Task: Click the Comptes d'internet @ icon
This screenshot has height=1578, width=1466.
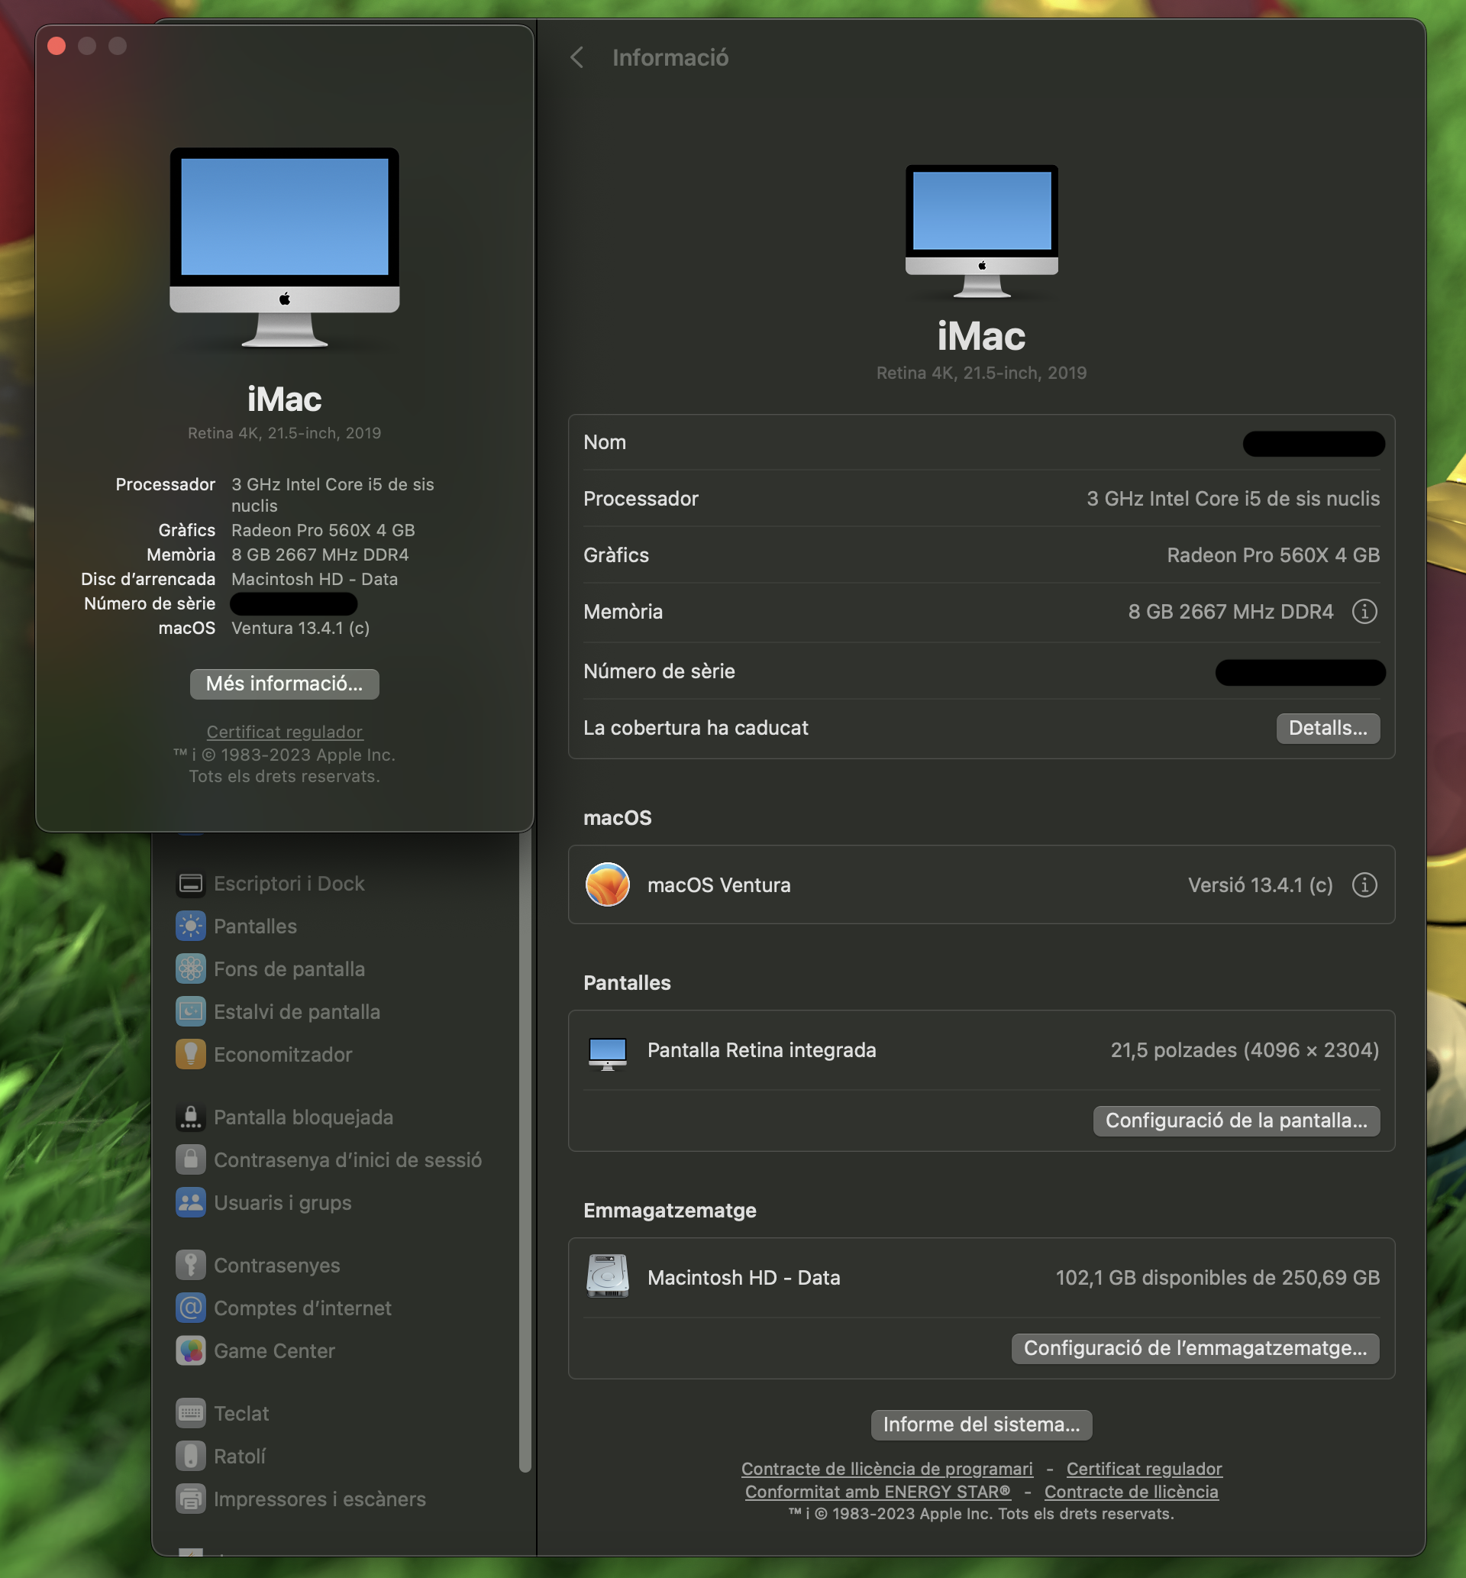Action: click(x=190, y=1308)
